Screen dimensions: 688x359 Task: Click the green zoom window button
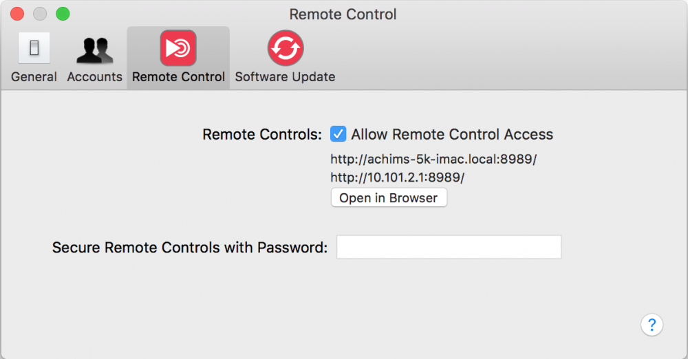63,14
